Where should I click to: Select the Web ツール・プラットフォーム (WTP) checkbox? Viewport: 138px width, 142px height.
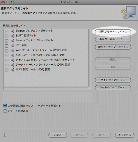tap(7, 51)
